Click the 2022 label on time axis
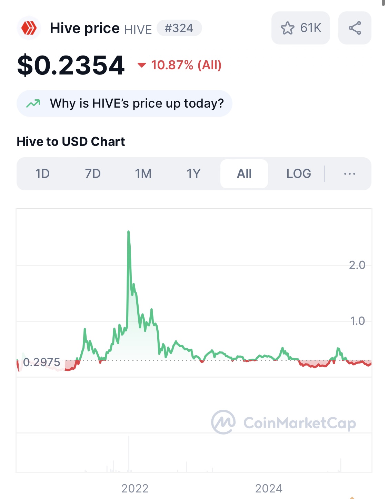The width and height of the screenshot is (388, 499). click(x=135, y=488)
